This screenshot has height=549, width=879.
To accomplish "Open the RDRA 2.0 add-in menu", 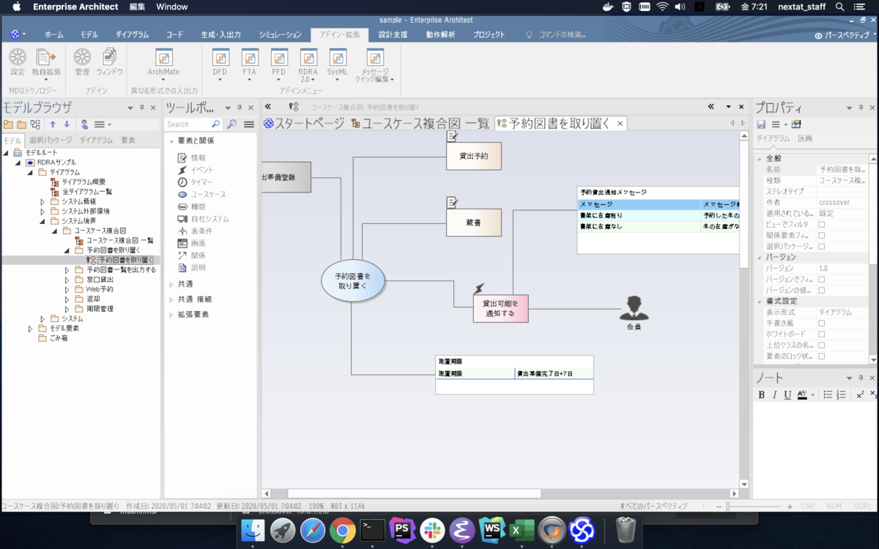I will 308,65.
